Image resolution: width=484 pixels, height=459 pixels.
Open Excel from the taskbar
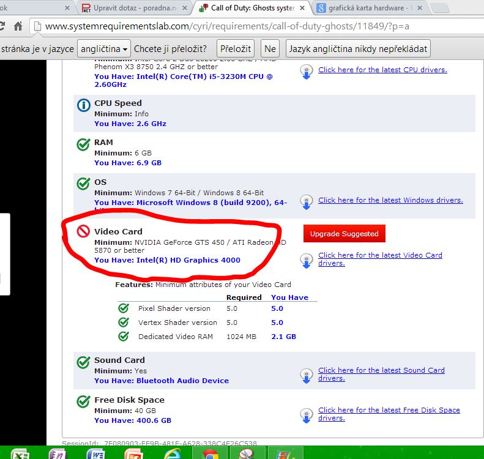tap(20, 453)
